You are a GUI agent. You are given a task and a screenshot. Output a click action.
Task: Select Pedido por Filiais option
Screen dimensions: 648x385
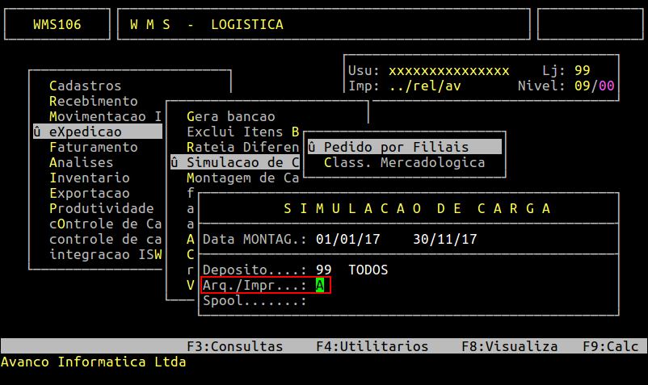click(x=405, y=147)
